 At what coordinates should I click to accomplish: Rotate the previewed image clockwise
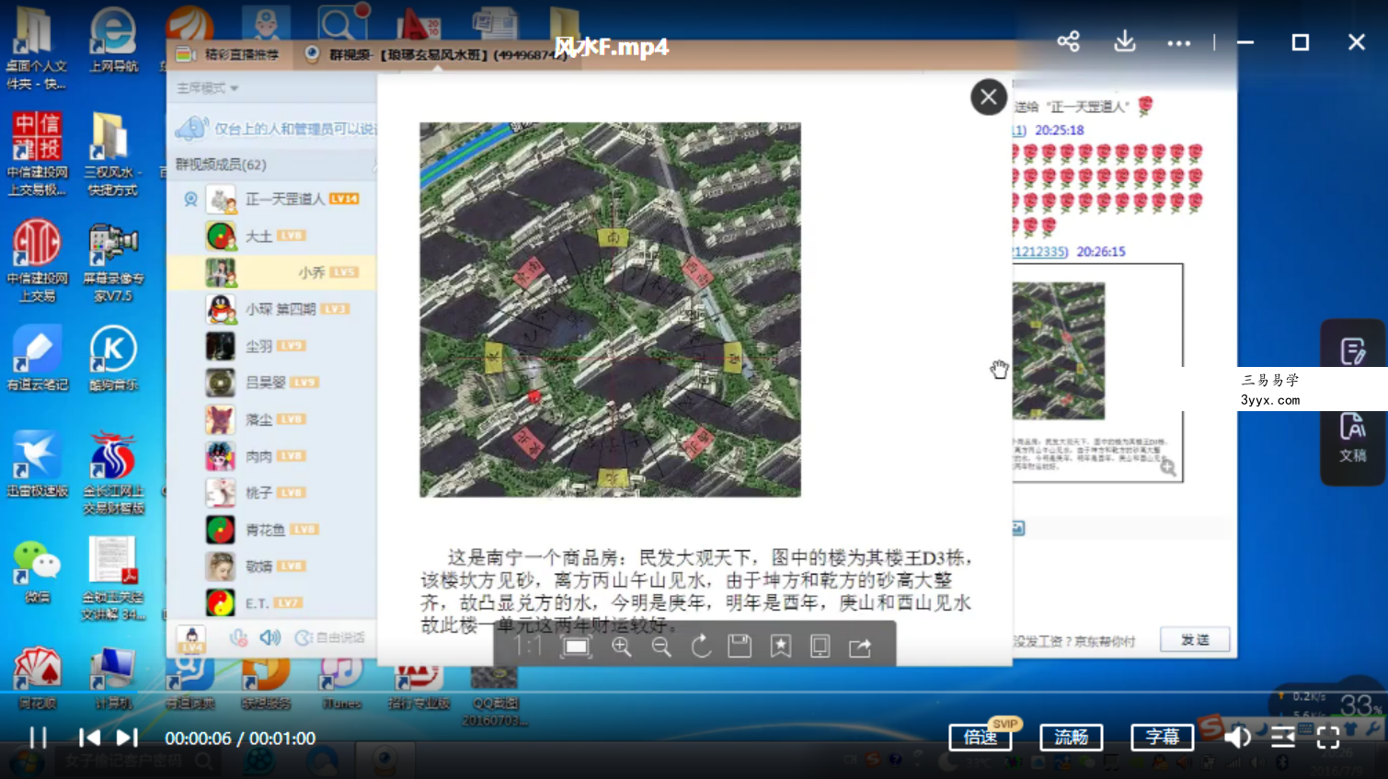[x=701, y=647]
